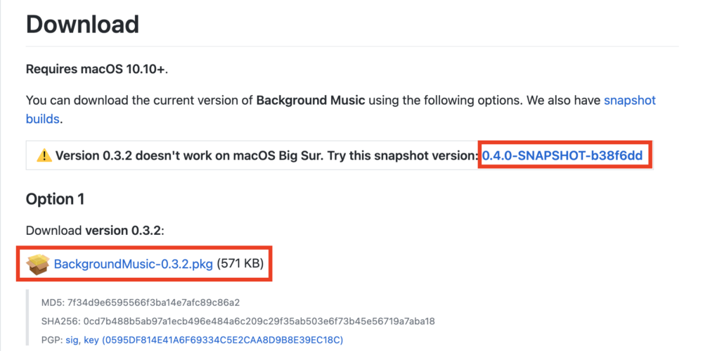Download BackgroundMusic-0.3.2.pkg via its link
The width and height of the screenshot is (703, 351).
[x=133, y=264]
